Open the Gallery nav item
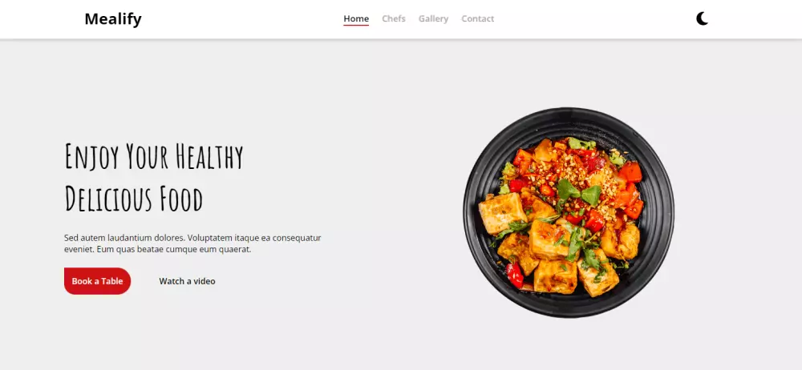The height and width of the screenshot is (370, 802). pyautogui.click(x=433, y=19)
